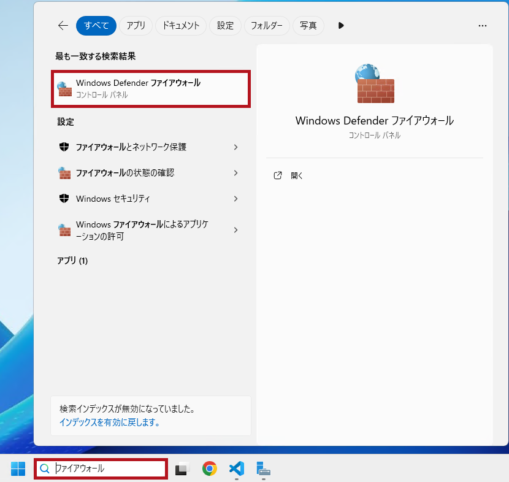Click インデックスを有効に戻します link
The image size is (509, 482).
[x=109, y=423]
